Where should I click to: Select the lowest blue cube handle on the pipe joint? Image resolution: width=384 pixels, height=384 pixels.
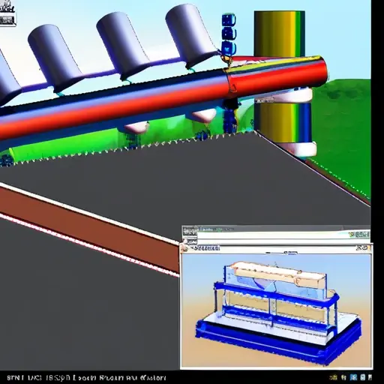coord(229,47)
